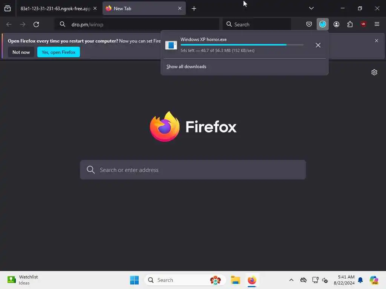
Task: Switch to the New Tab tab
Action: click(144, 8)
